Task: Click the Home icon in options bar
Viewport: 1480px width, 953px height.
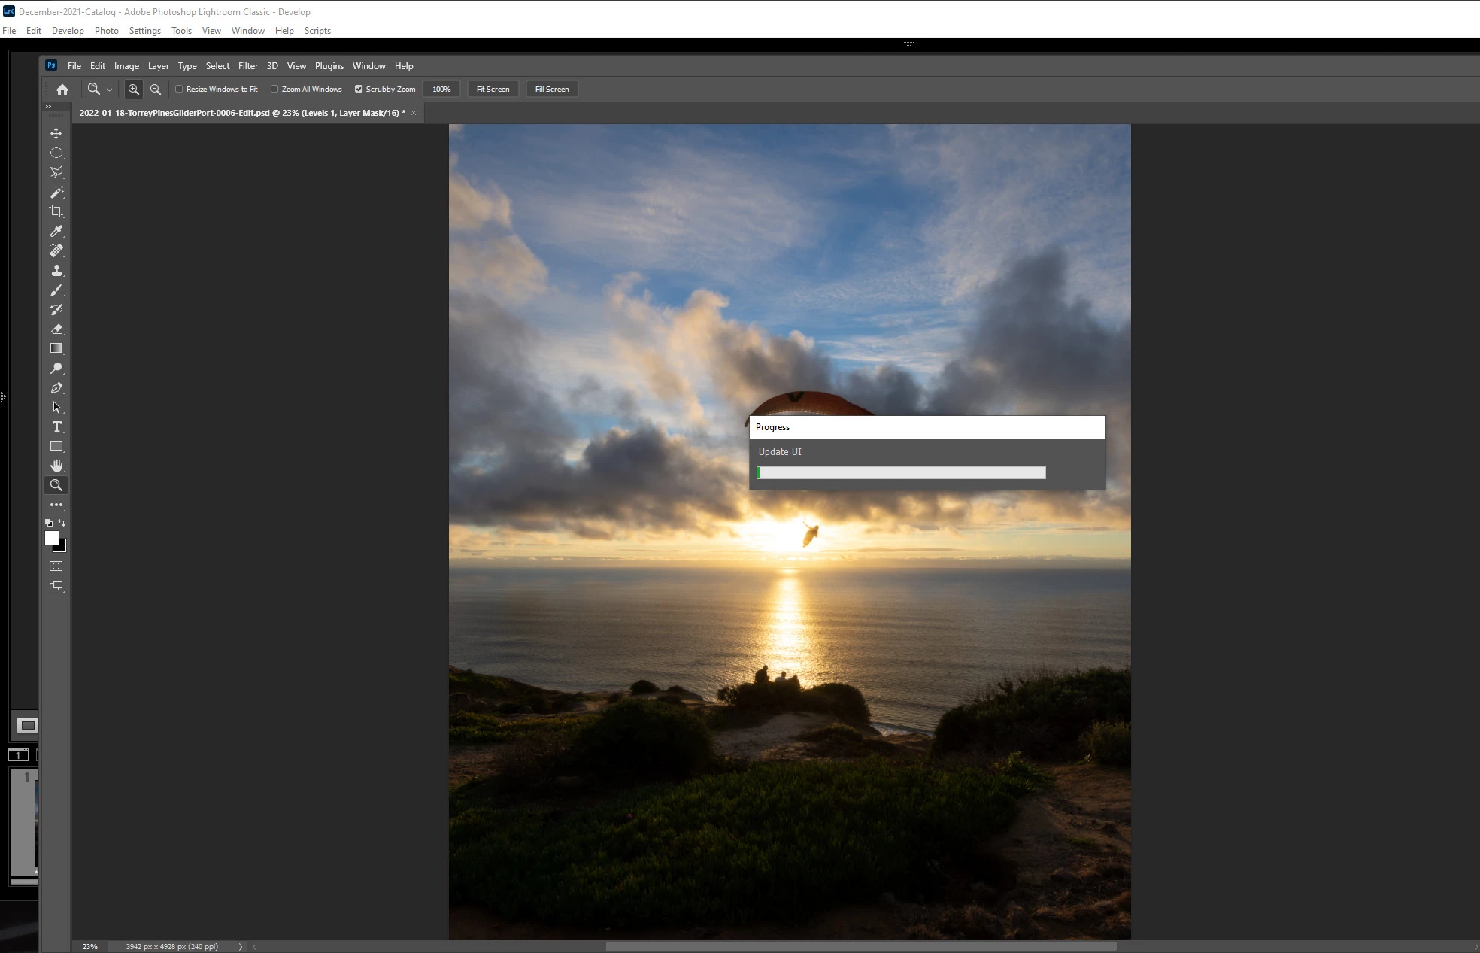Action: click(62, 90)
